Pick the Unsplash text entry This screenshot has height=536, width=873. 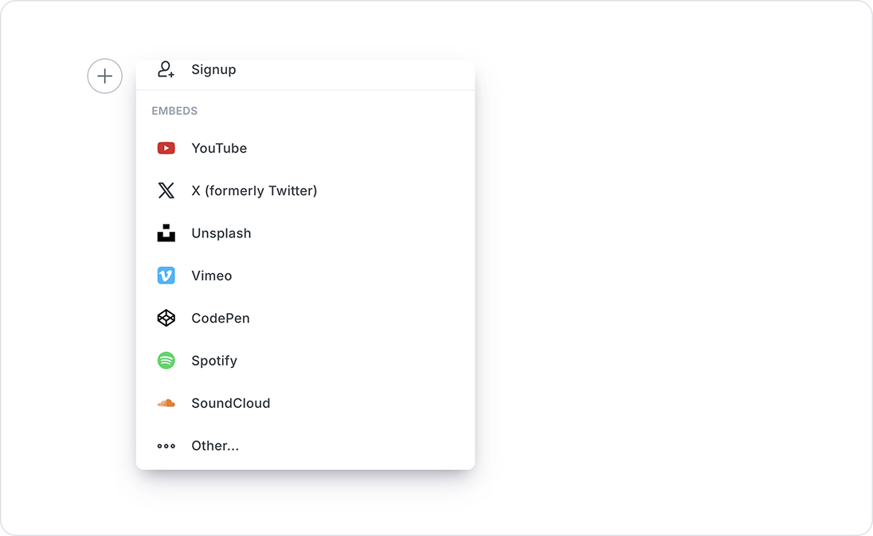pyautogui.click(x=221, y=233)
